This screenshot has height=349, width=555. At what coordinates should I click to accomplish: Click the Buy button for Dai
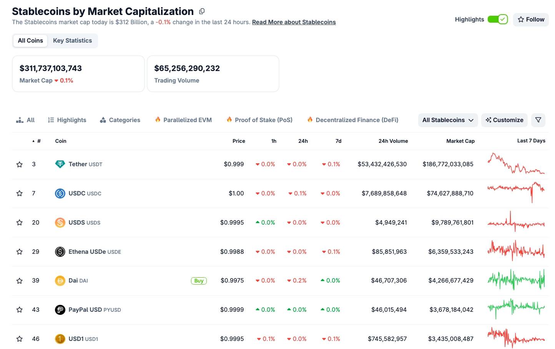[x=199, y=281]
